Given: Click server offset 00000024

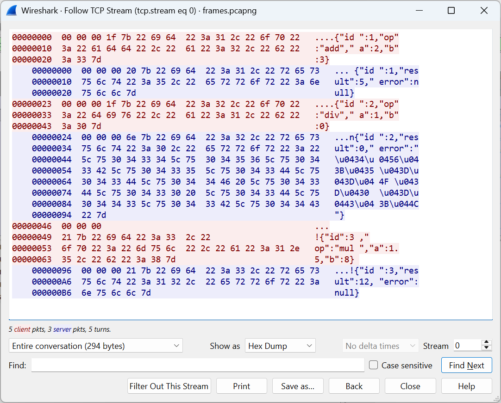Looking at the screenshot, I should [x=52, y=137].
